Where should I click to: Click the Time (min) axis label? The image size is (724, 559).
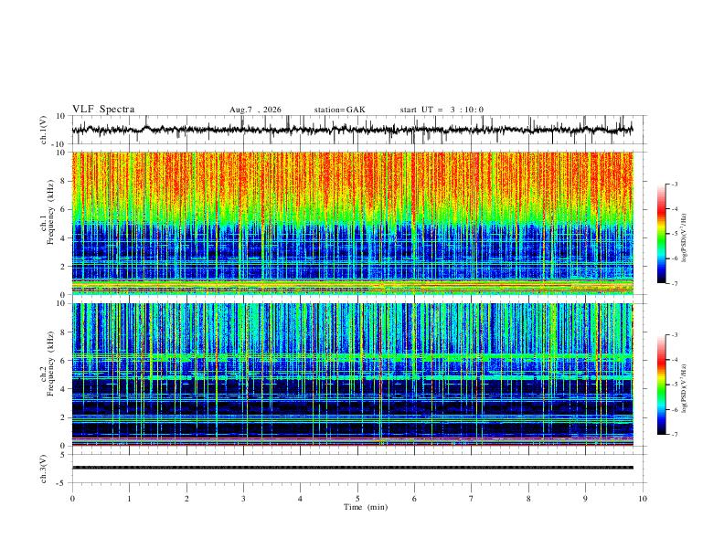(x=366, y=507)
